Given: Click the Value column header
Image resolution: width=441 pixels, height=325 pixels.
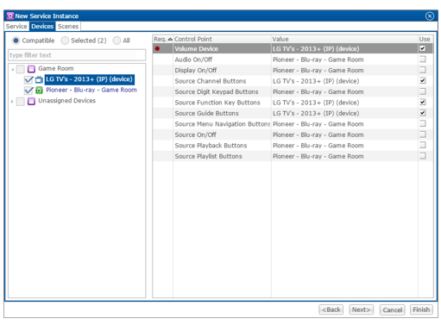Looking at the screenshot, I should (344, 39).
